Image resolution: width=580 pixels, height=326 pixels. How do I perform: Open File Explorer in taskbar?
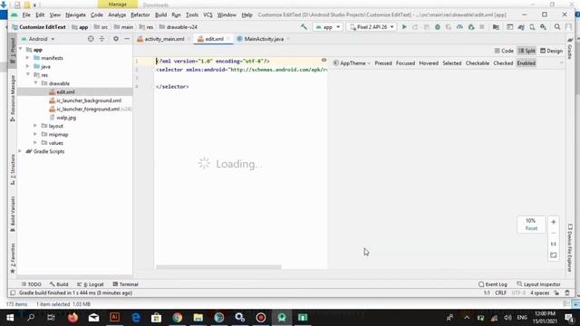click(x=198, y=318)
